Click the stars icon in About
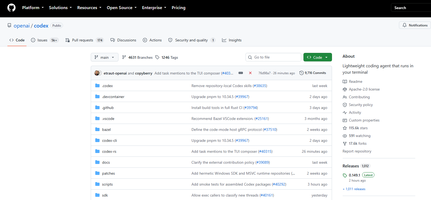The height and width of the screenshot is (200, 431). pos(345,128)
